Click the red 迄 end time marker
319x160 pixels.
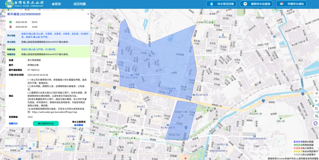coord(10,27)
